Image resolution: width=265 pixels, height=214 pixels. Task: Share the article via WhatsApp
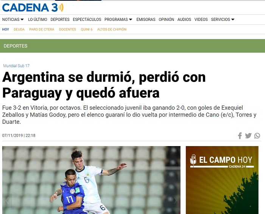tap(257, 135)
